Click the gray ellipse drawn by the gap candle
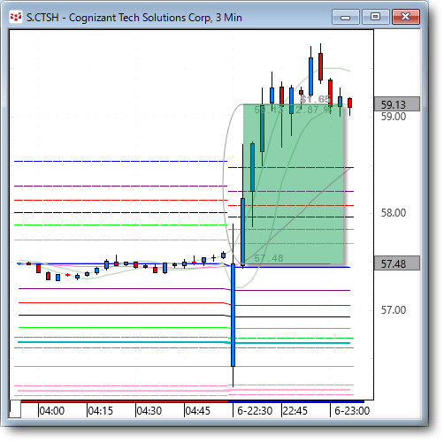The image size is (444, 442). click(223, 183)
